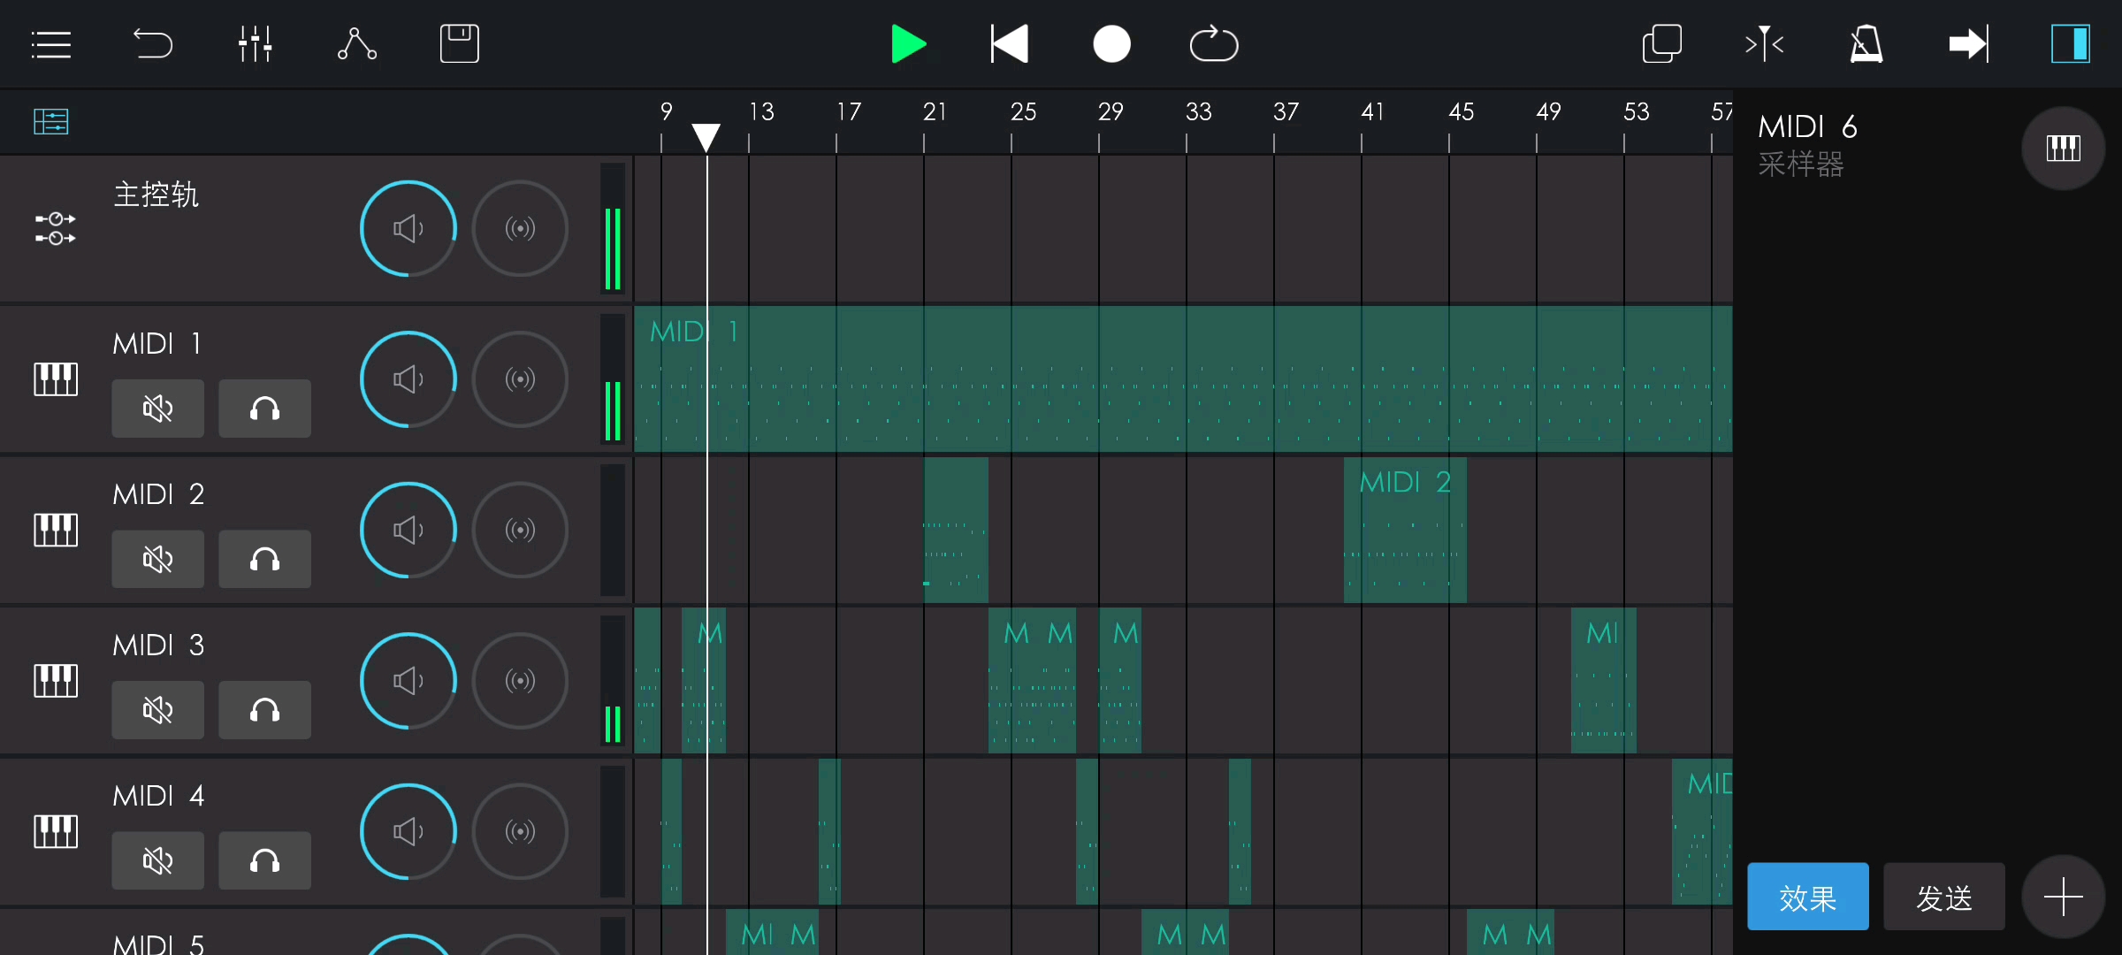The width and height of the screenshot is (2122, 955).
Task: Add a new effect with plus button
Action: point(2064,897)
